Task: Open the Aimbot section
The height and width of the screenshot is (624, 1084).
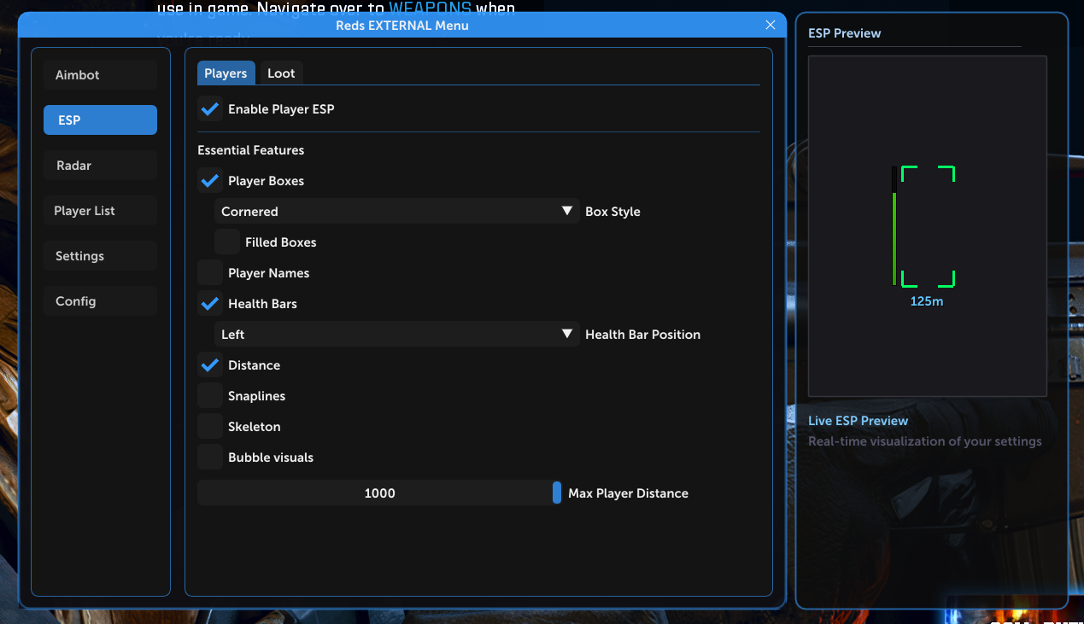Action: coord(100,74)
